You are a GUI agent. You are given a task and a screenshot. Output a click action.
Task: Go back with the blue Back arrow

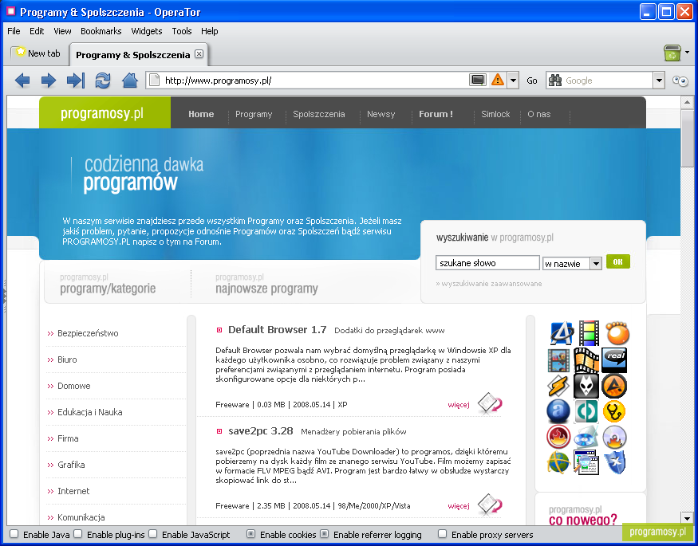pos(22,81)
